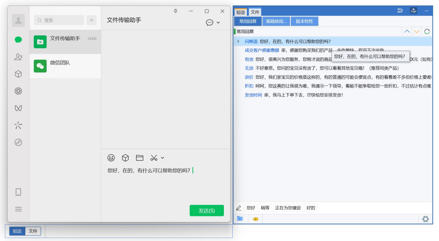This screenshot has width=439, height=241.
Task: Open settings via the gear icon
Action: (425, 219)
